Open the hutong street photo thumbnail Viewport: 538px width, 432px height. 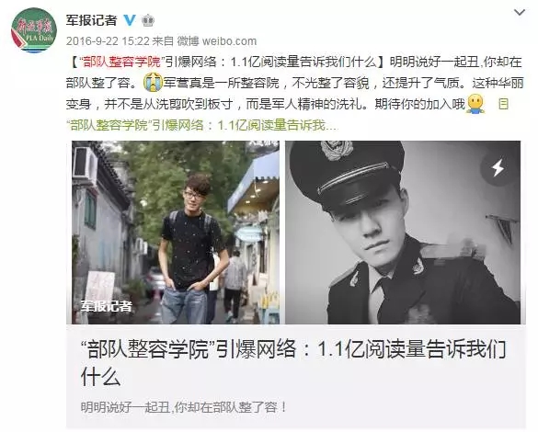click(176, 233)
